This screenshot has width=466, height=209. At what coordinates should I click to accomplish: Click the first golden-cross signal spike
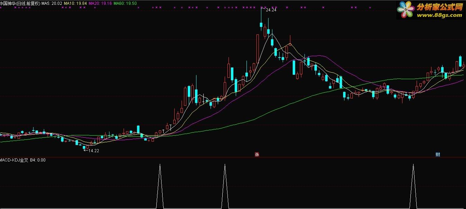click(x=160, y=186)
